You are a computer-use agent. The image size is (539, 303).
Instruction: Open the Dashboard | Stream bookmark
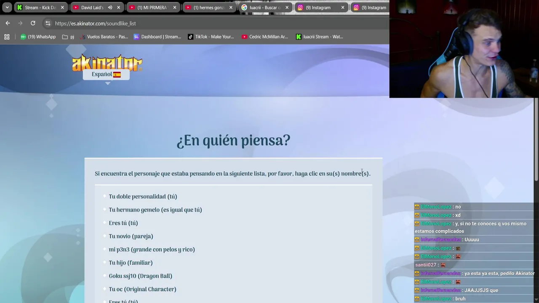pos(157,37)
